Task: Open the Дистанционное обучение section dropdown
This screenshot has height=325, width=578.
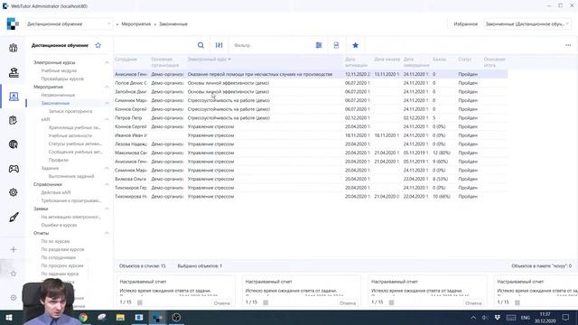Action: [x=69, y=24]
